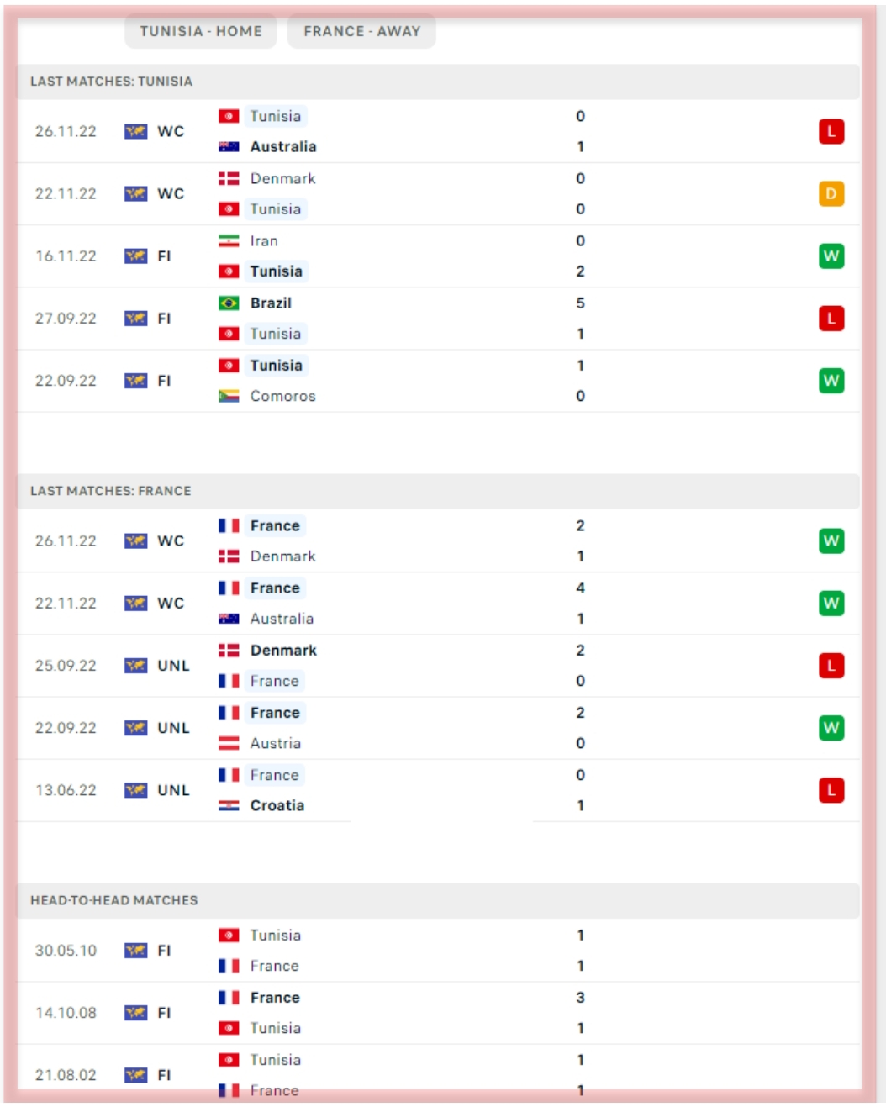Click the orange D badge for Denmark vs Tunisia

(x=831, y=193)
